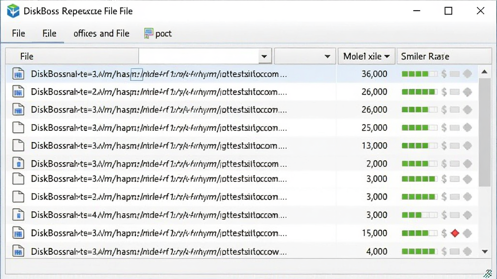Image resolution: width=497 pixels, height=279 pixels.
Task: Toggle the gray rectangle in the 4,000 row
Action: coord(454,251)
